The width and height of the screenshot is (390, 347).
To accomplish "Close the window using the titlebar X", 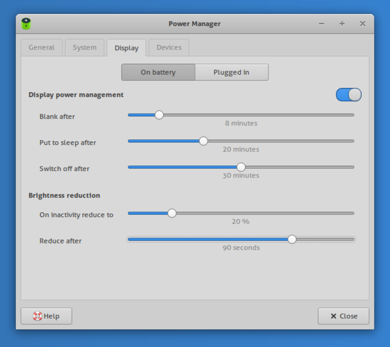I will point(363,23).
